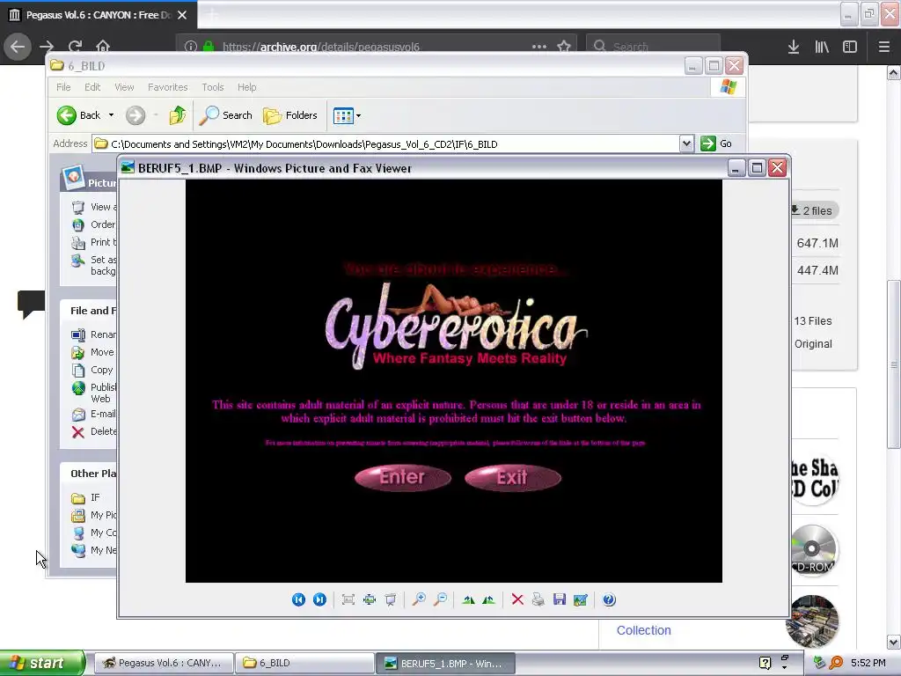Screen dimensions: 901x676
Task: Click the Address bar path field
Action: (385, 143)
